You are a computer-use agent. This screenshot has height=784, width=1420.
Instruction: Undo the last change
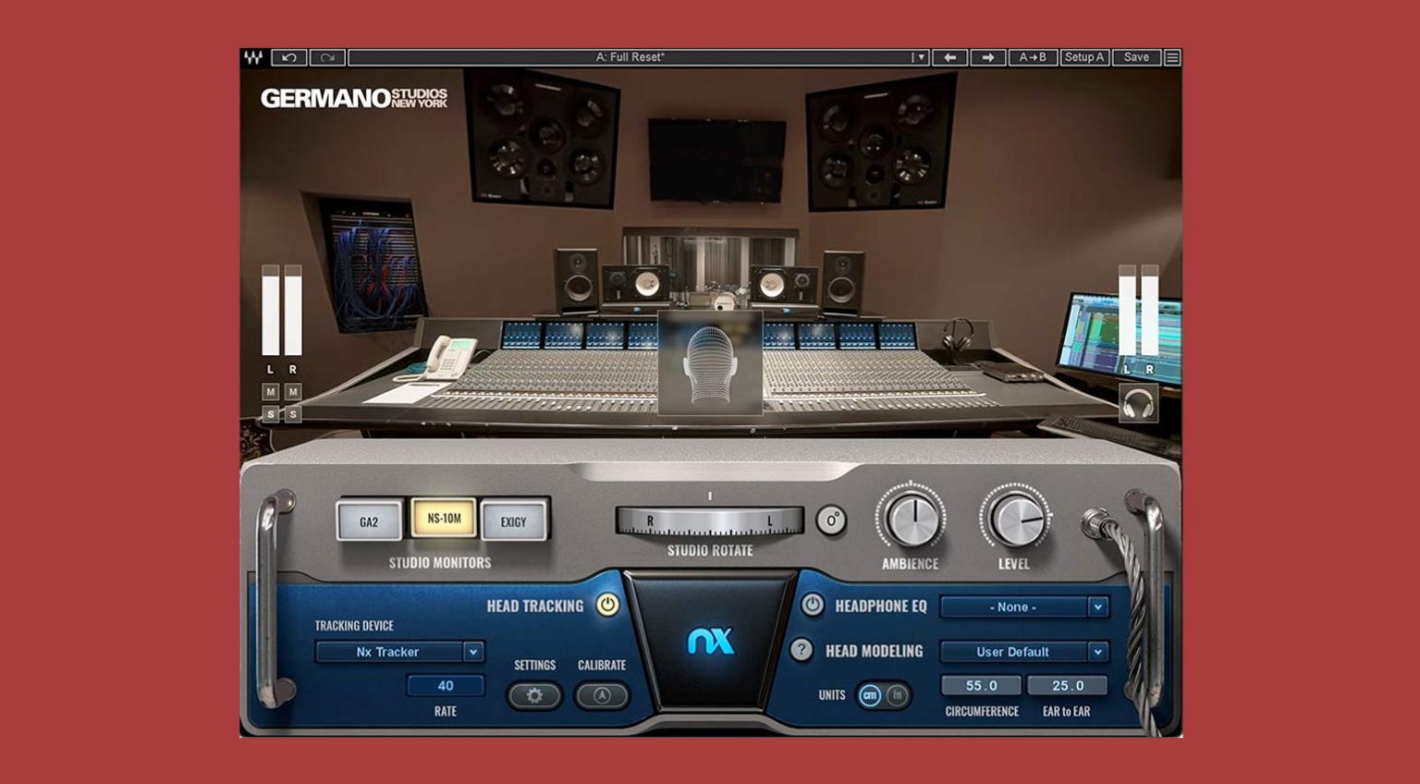(288, 57)
